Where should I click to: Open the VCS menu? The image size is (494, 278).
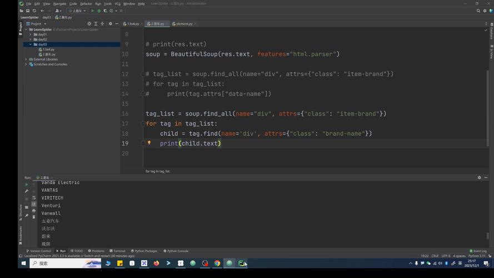[117, 3]
